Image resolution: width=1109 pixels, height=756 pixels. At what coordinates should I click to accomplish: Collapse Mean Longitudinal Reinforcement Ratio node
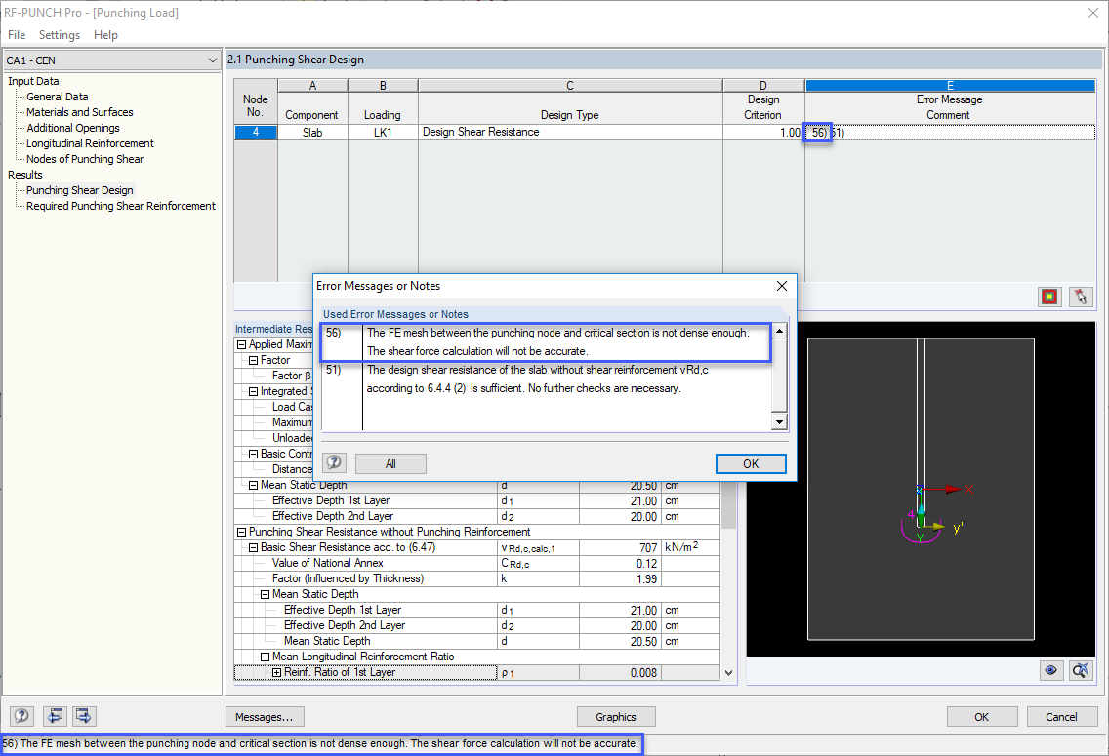click(x=266, y=657)
